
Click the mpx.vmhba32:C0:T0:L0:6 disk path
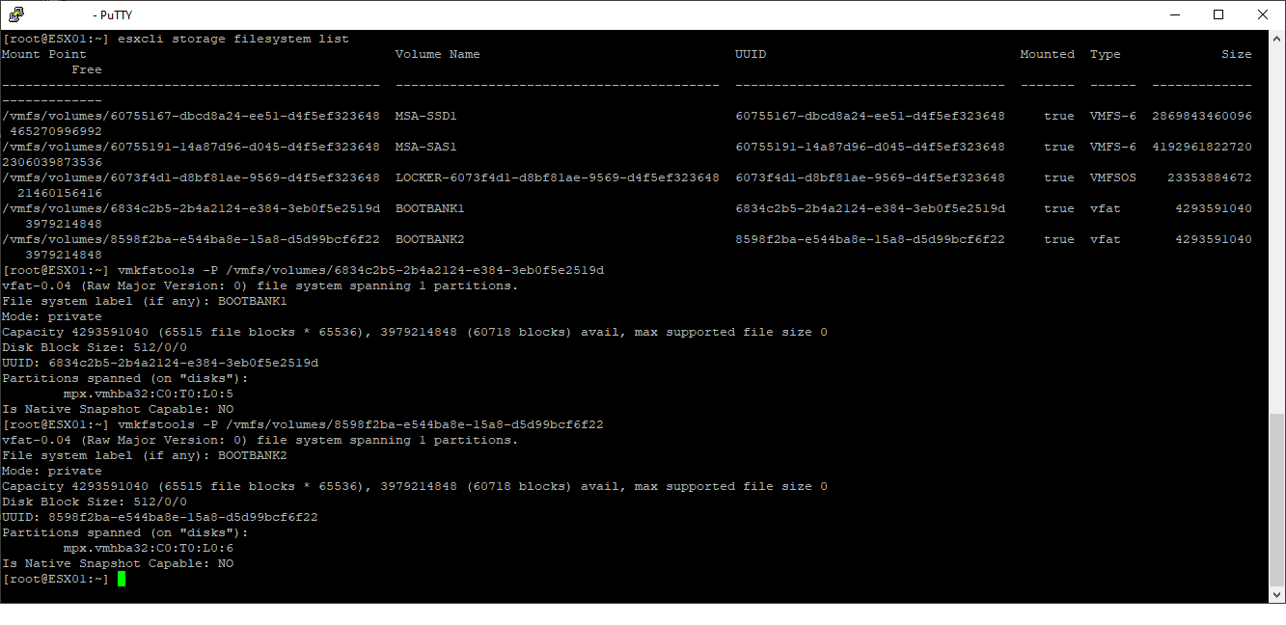[x=147, y=547]
